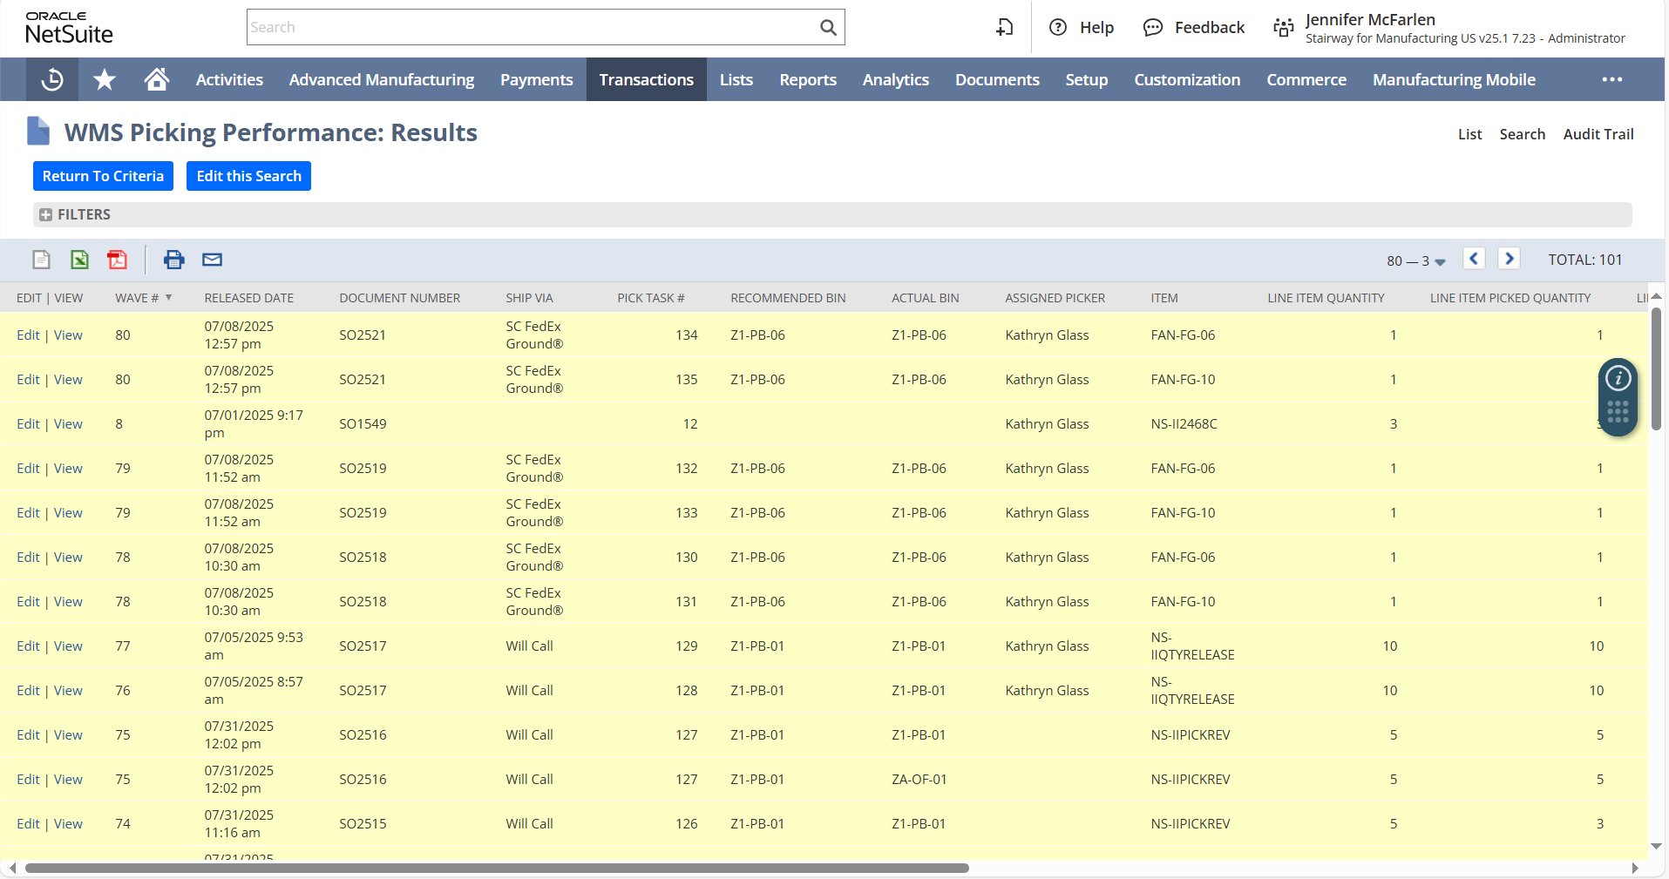Export results to PDF icon
This screenshot has height=879, width=1669.
(117, 260)
